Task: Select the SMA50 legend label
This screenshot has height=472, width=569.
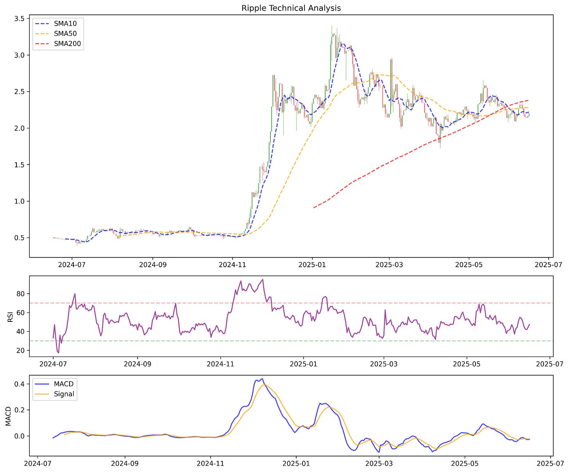Action: pos(65,34)
